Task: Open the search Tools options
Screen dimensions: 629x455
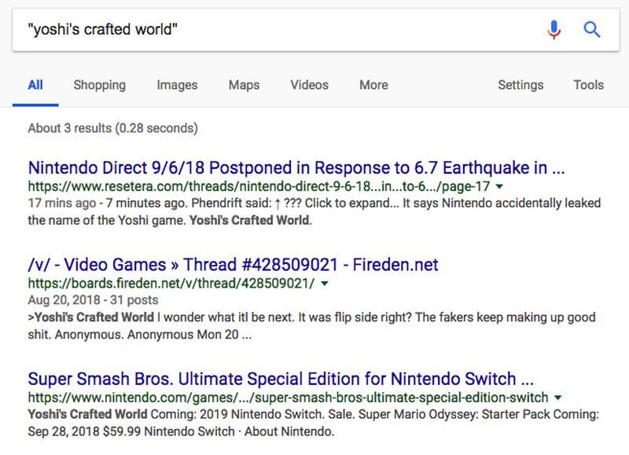Action: click(588, 85)
